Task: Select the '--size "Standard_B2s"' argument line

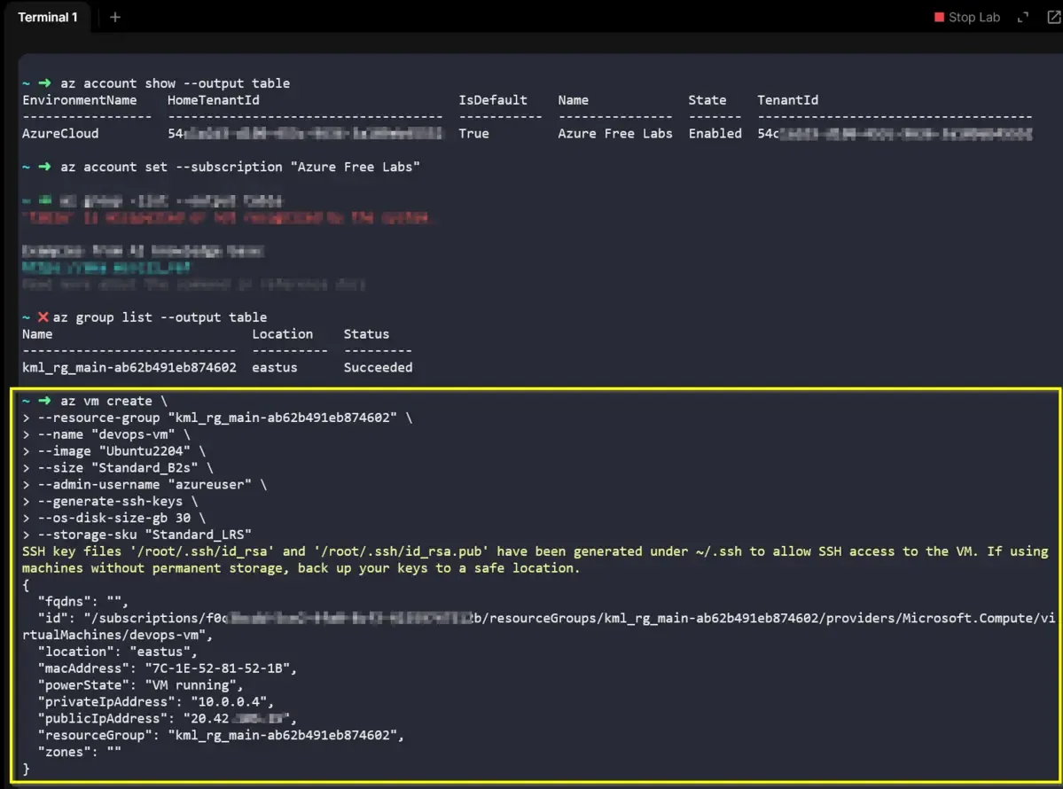Action: (x=118, y=468)
